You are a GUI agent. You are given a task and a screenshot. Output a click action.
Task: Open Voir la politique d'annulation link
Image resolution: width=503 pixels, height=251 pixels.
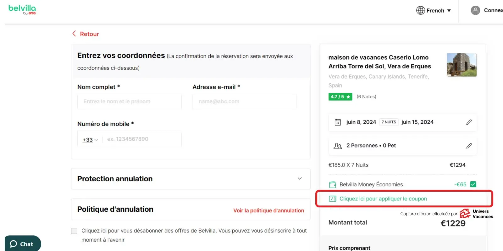[268, 211]
